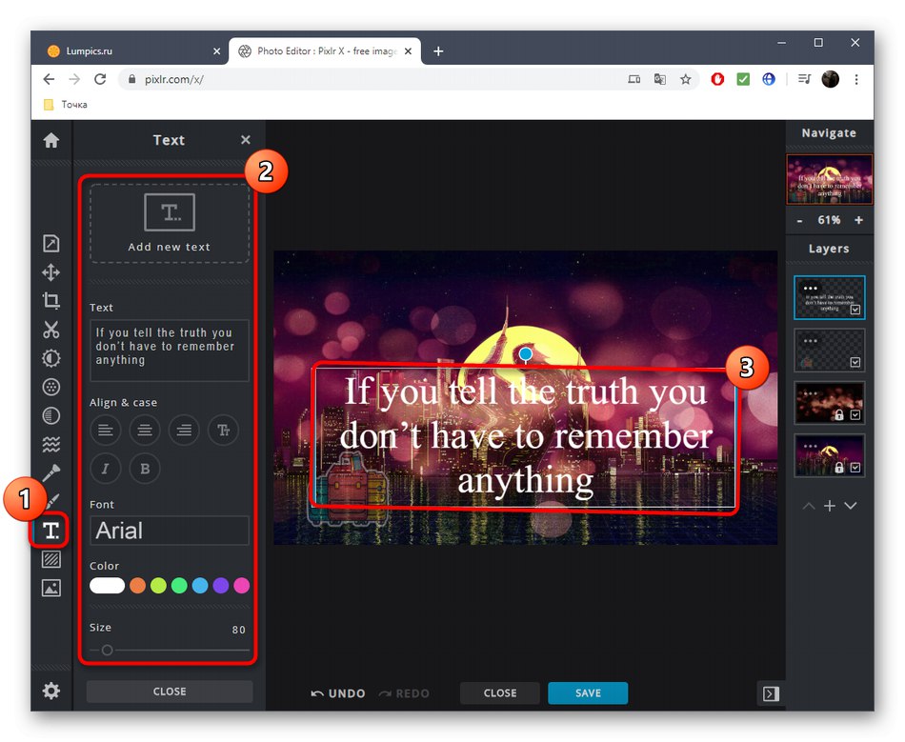Edit the quote text field
The height and width of the screenshot is (742, 905).
click(x=170, y=351)
